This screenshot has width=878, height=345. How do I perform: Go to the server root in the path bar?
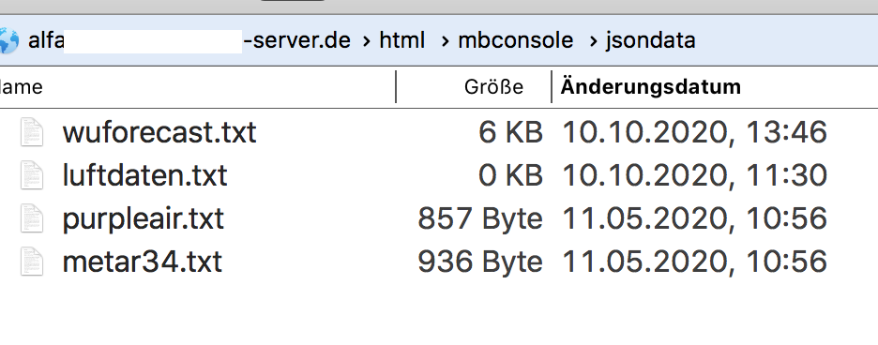[189, 40]
